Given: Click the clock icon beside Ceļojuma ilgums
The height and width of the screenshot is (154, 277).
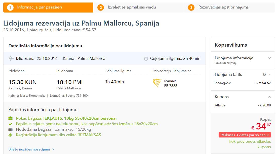Looking at the screenshot, I should pos(146,59).
